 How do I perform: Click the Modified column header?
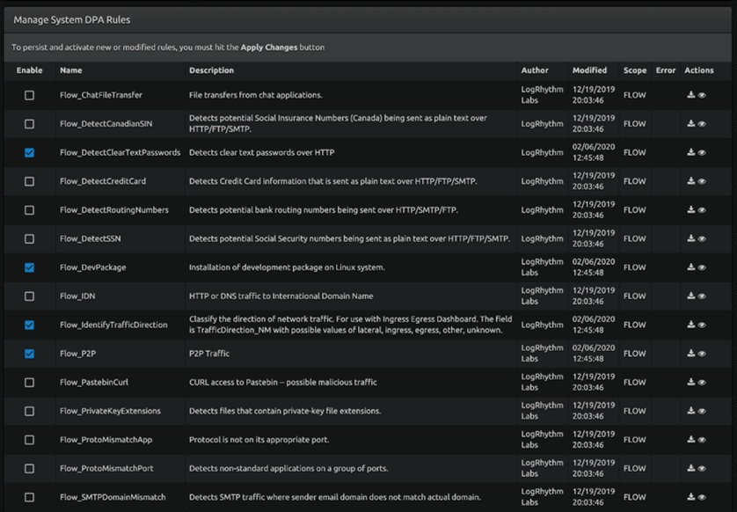tap(589, 70)
